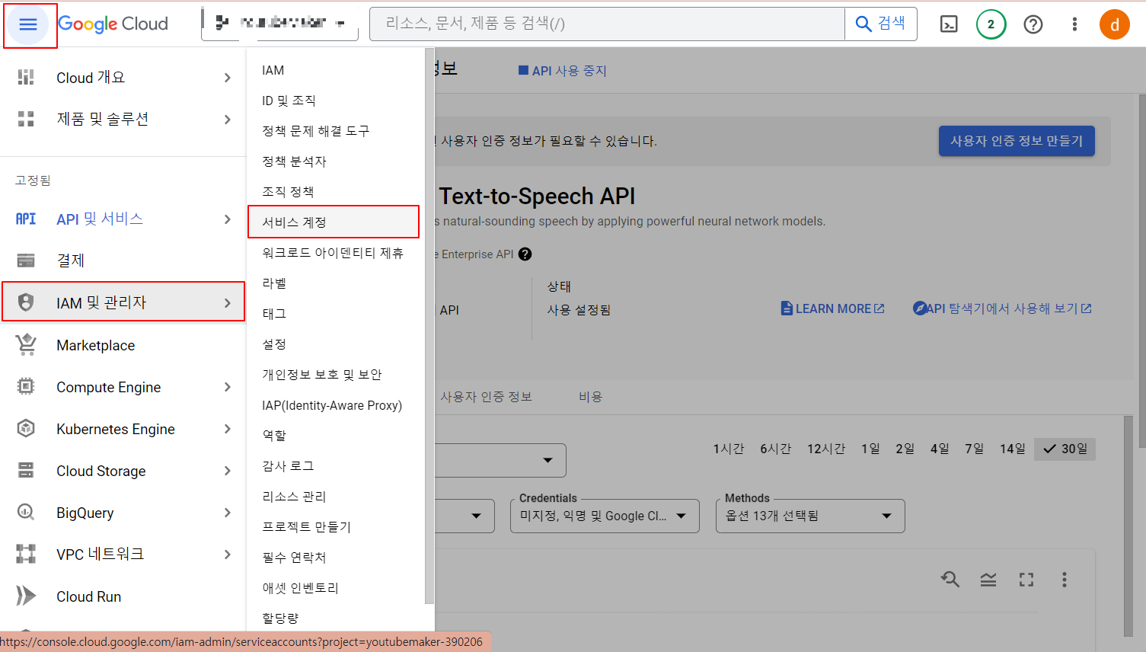Click the Enterprise API help icon
Image resolution: width=1146 pixels, height=652 pixels.
coord(525,254)
